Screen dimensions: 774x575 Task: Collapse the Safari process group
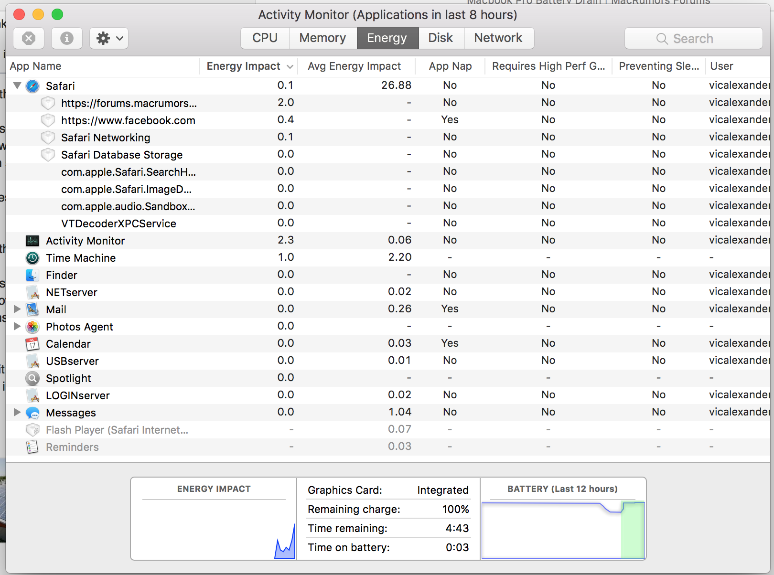click(17, 85)
